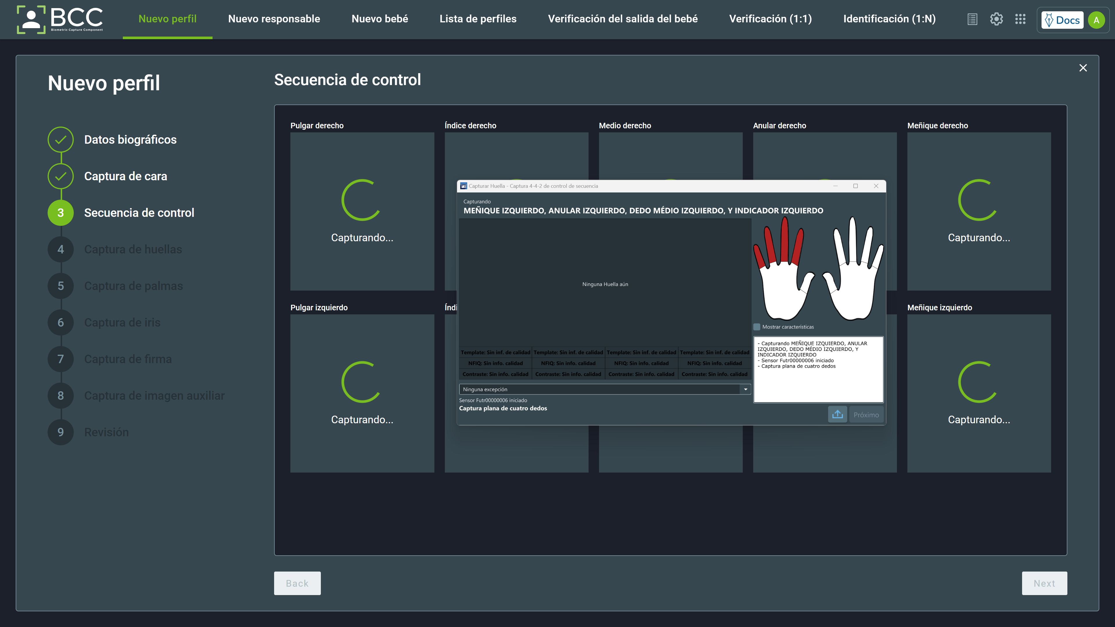Screen dimensions: 1115x627
Task: Click step 7 Captura de firma circle
Action: pos(61,359)
